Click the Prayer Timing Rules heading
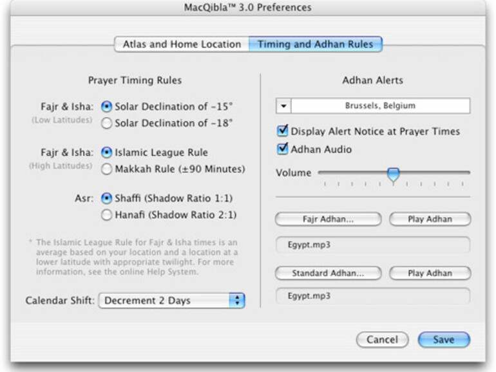This screenshot has height=372, width=496. [135, 80]
